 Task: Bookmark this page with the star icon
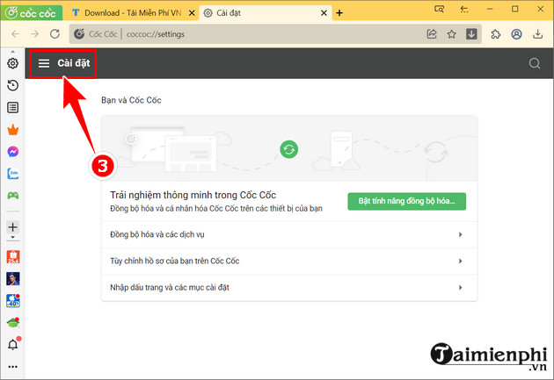[x=452, y=34]
